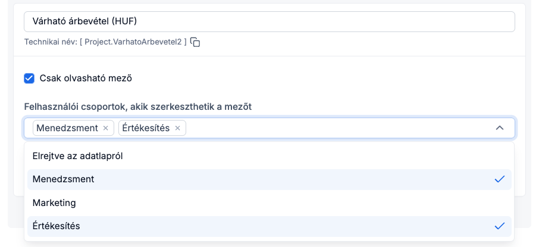The height and width of the screenshot is (247, 539).
Task: Click the checkmark beside Menedzsment option
Action: (499, 179)
